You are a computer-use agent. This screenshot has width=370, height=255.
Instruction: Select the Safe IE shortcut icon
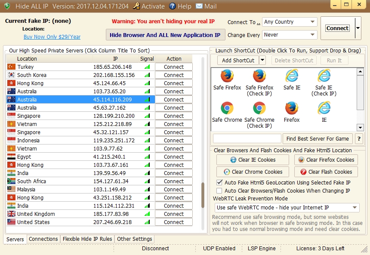click(292, 76)
